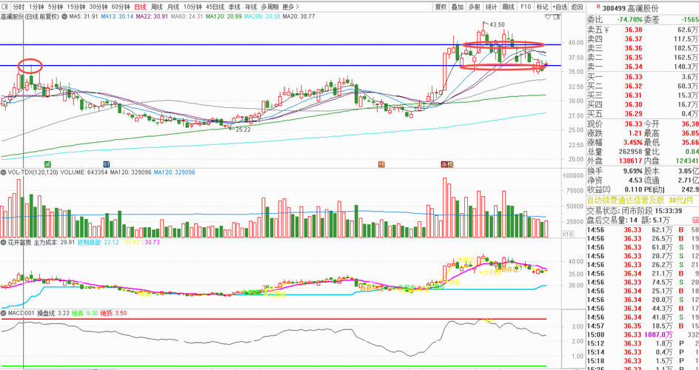Click the red R margin-trading badge
Viewport: 699px width, 370px height.
tap(598, 6)
